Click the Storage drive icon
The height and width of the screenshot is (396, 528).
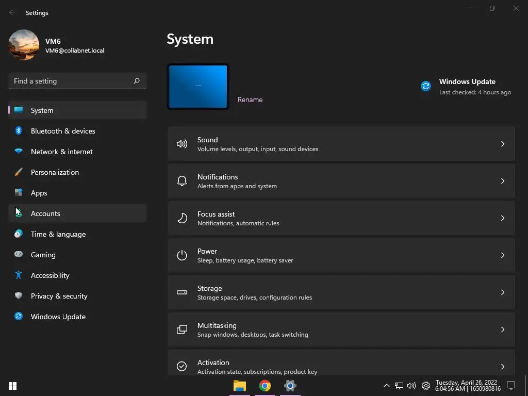[x=182, y=292]
